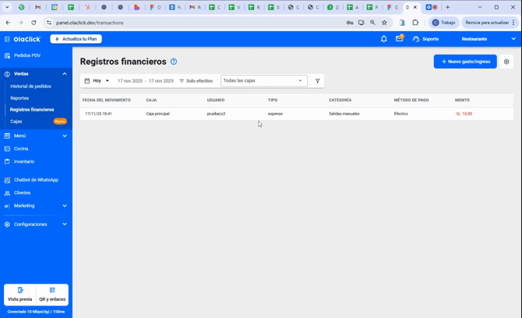Open Cajas in sidebar
This screenshot has width=522, height=318.
pyautogui.click(x=16, y=122)
